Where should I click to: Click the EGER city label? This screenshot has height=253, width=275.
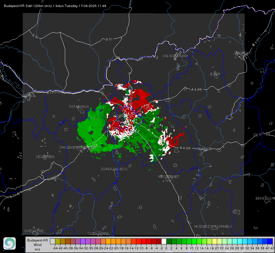point(215,74)
